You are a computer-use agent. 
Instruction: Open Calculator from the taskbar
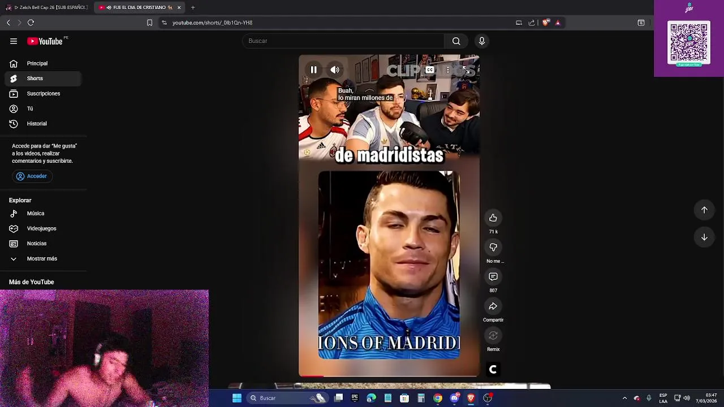[x=421, y=398]
